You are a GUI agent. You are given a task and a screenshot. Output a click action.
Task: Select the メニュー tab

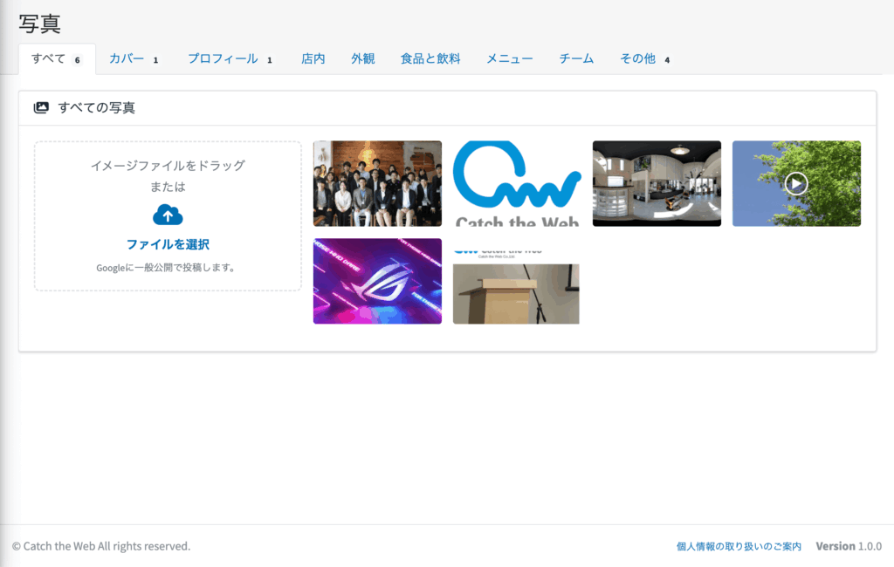coord(510,59)
